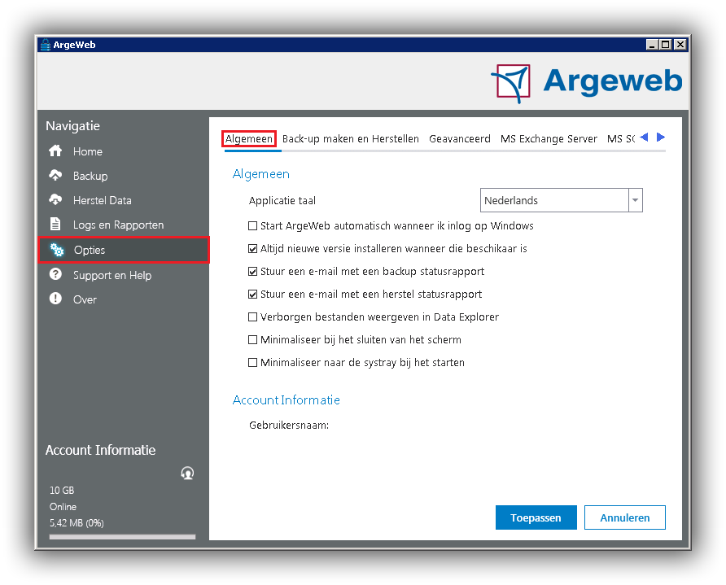
Task: Click the storage usage progress bar
Action: (122, 537)
